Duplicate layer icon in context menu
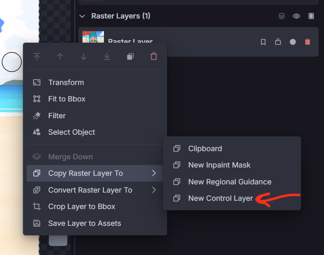Viewport: 324px width, 255px height. (131, 56)
